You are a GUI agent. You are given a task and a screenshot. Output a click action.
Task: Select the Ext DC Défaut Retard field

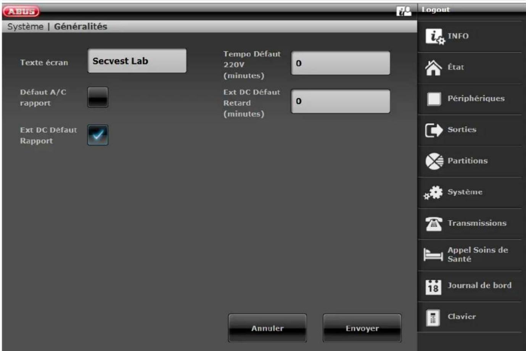[x=340, y=101]
